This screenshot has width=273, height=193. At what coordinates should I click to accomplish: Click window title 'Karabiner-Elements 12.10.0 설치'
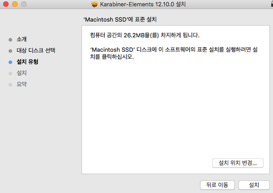pyautogui.click(x=143, y=4)
